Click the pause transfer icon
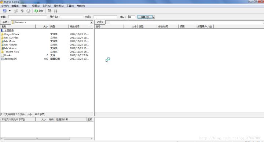264x142 pixels. click(56, 11)
